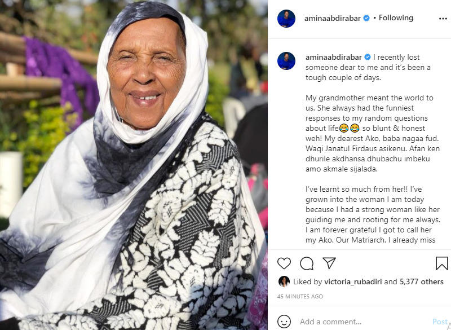Click the Post comment button

click(x=440, y=322)
